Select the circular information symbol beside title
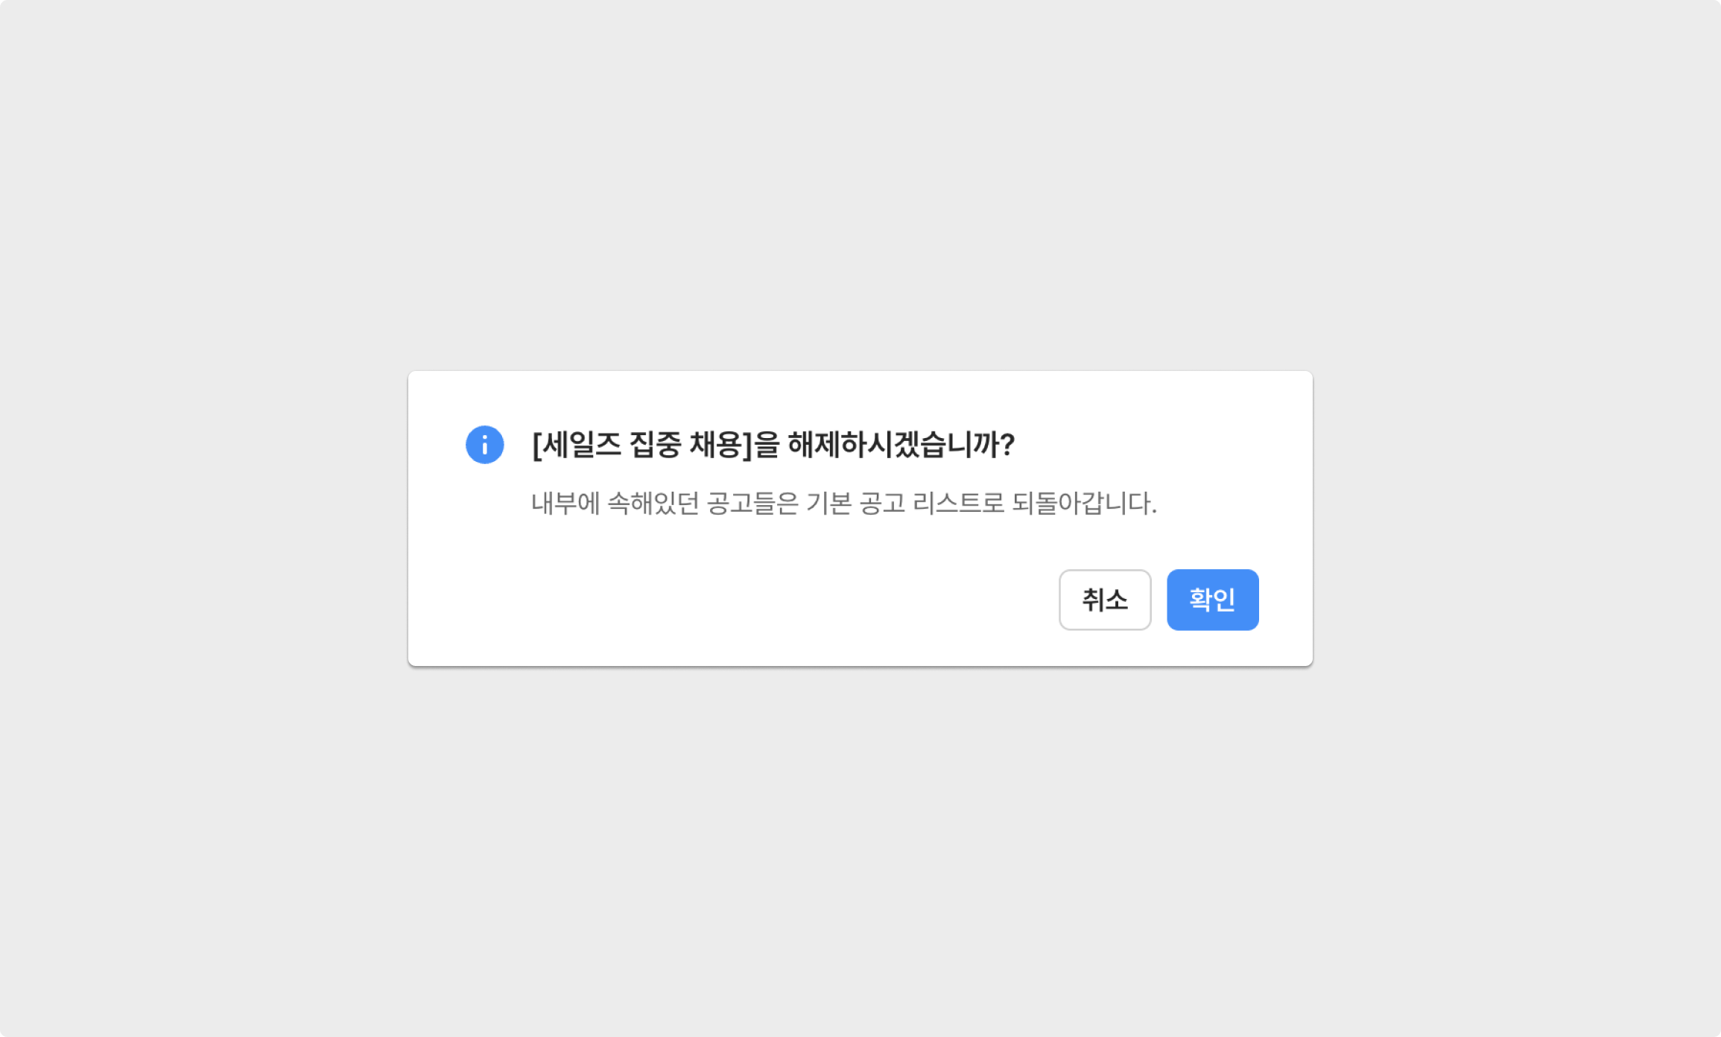 click(x=484, y=445)
